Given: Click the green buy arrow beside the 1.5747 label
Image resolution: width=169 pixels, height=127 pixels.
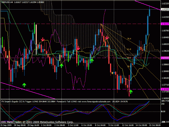Looking at the screenshot, I should click(131, 92).
